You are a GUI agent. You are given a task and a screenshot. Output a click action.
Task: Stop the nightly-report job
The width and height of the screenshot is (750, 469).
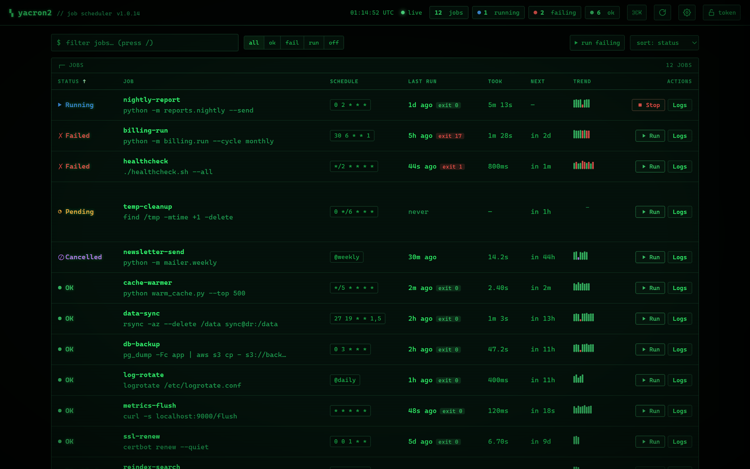tap(648, 105)
